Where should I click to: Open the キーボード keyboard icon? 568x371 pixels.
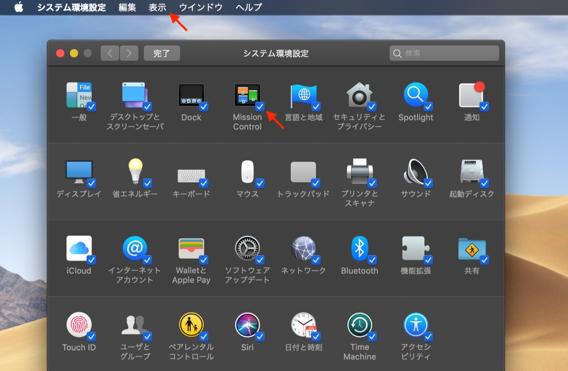(x=191, y=175)
